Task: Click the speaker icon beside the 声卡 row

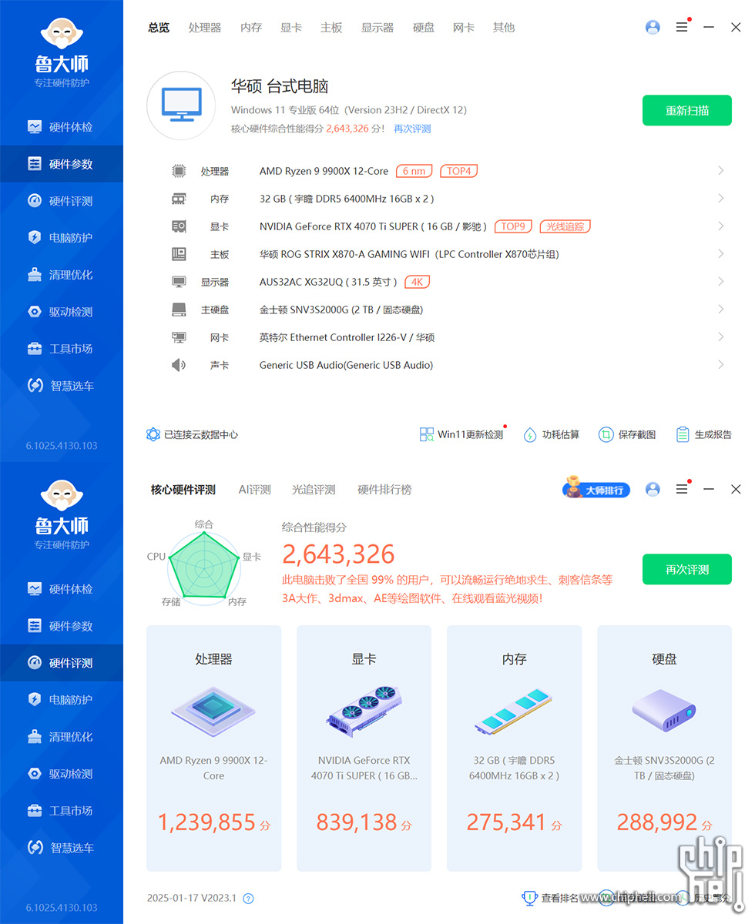Action: click(179, 365)
